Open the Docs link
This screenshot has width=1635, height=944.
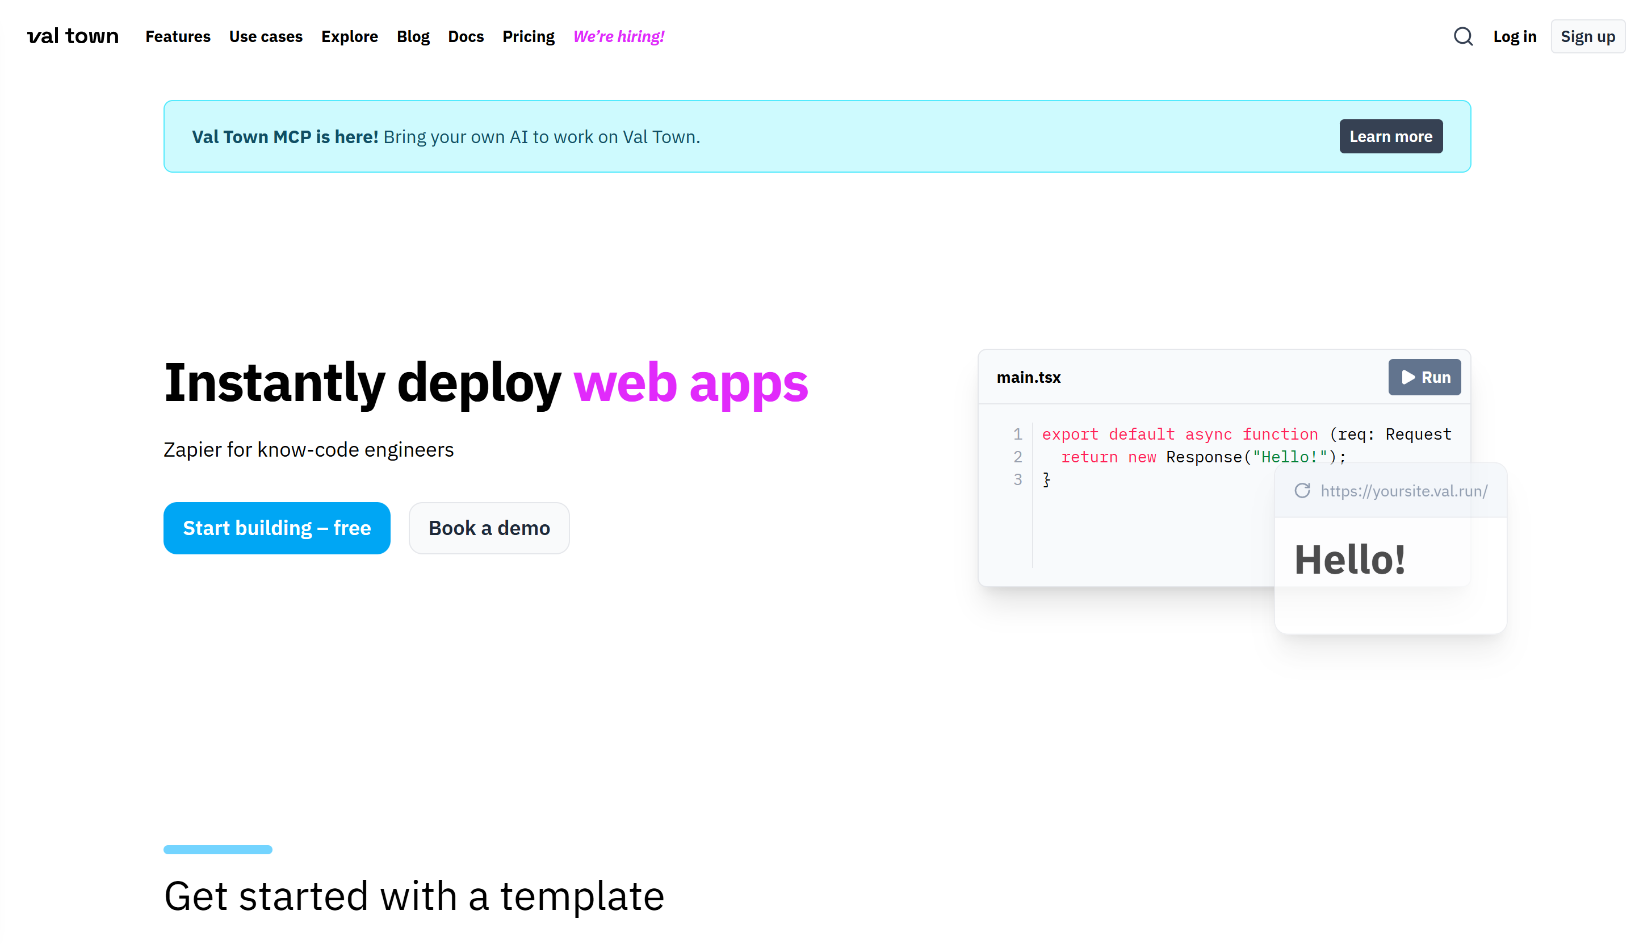point(466,36)
